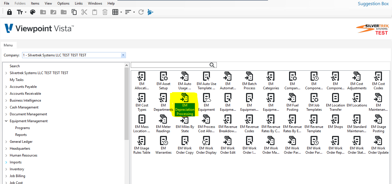Image resolution: width=392 pixels, height=184 pixels.
Task: Open EM Meter Readings
Action: (x=163, y=124)
